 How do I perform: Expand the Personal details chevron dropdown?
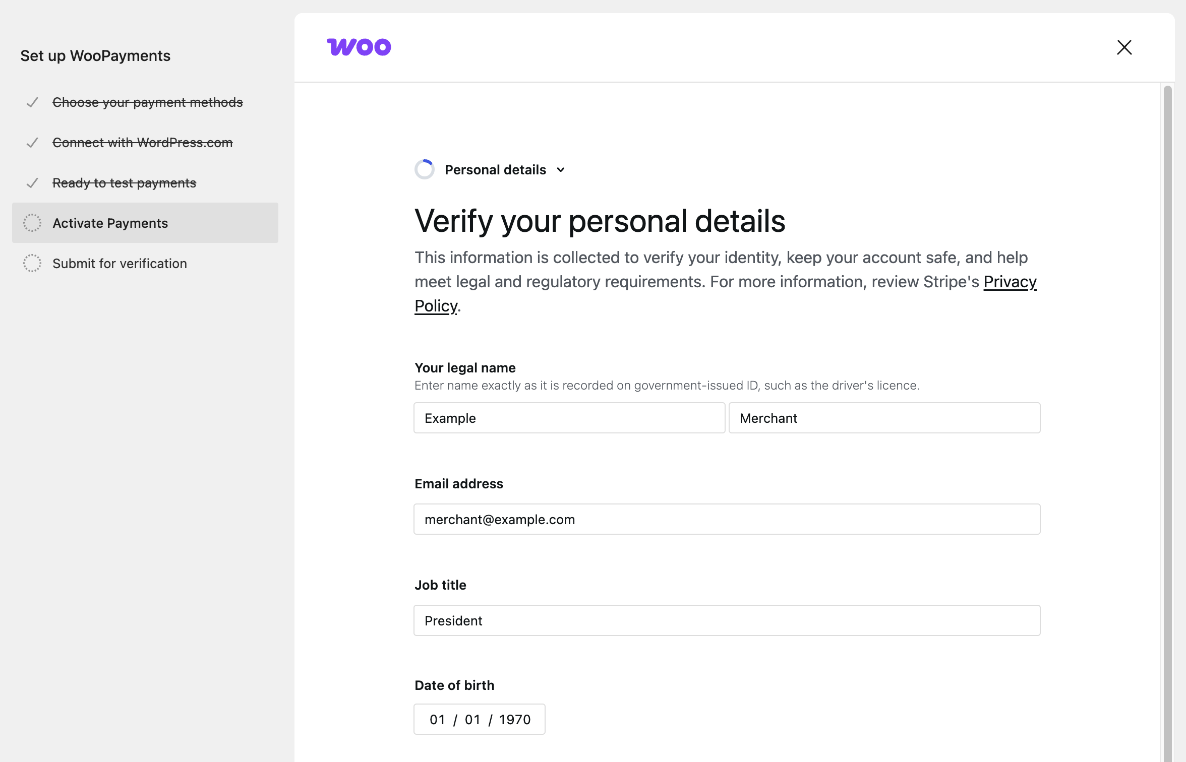(561, 170)
